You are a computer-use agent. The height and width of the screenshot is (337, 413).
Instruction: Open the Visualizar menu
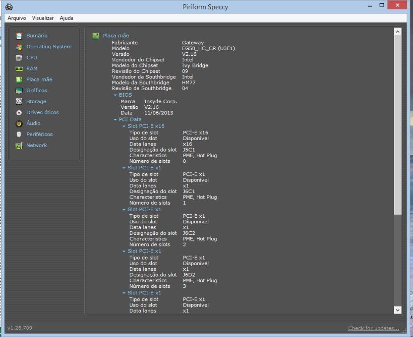(x=43, y=18)
